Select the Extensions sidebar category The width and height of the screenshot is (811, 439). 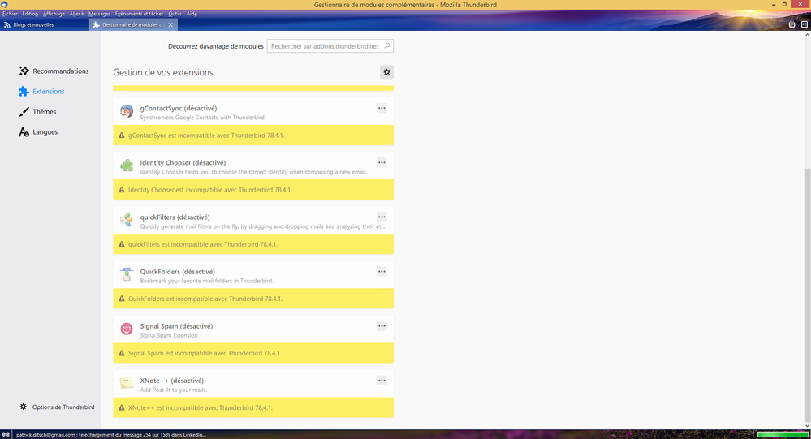[x=41, y=92]
